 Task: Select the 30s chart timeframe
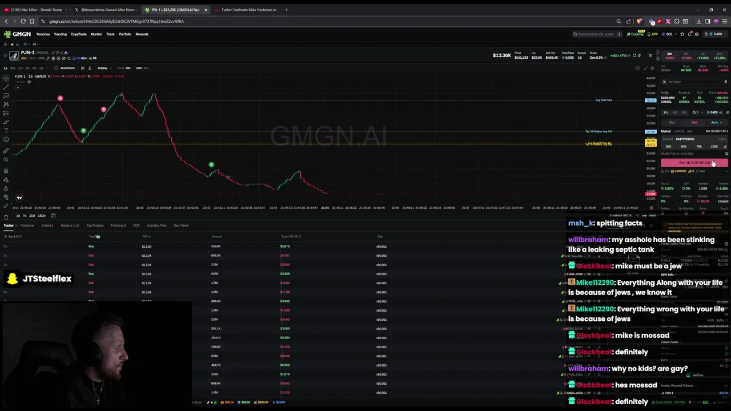[x=13, y=68]
